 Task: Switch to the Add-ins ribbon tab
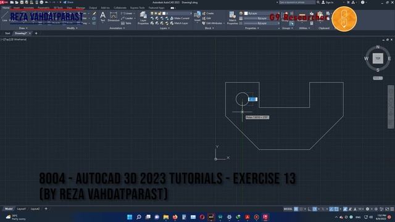click(106, 8)
